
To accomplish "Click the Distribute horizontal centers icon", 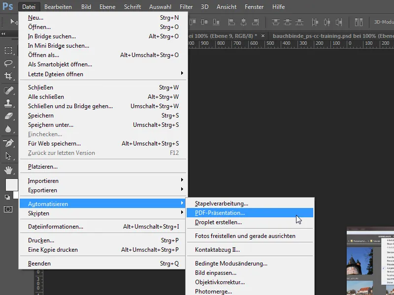I will [327, 22].
